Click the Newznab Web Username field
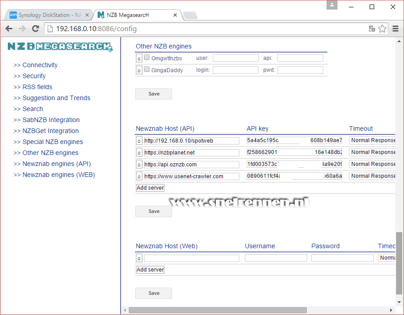The width and height of the screenshot is (404, 315). coord(276,258)
